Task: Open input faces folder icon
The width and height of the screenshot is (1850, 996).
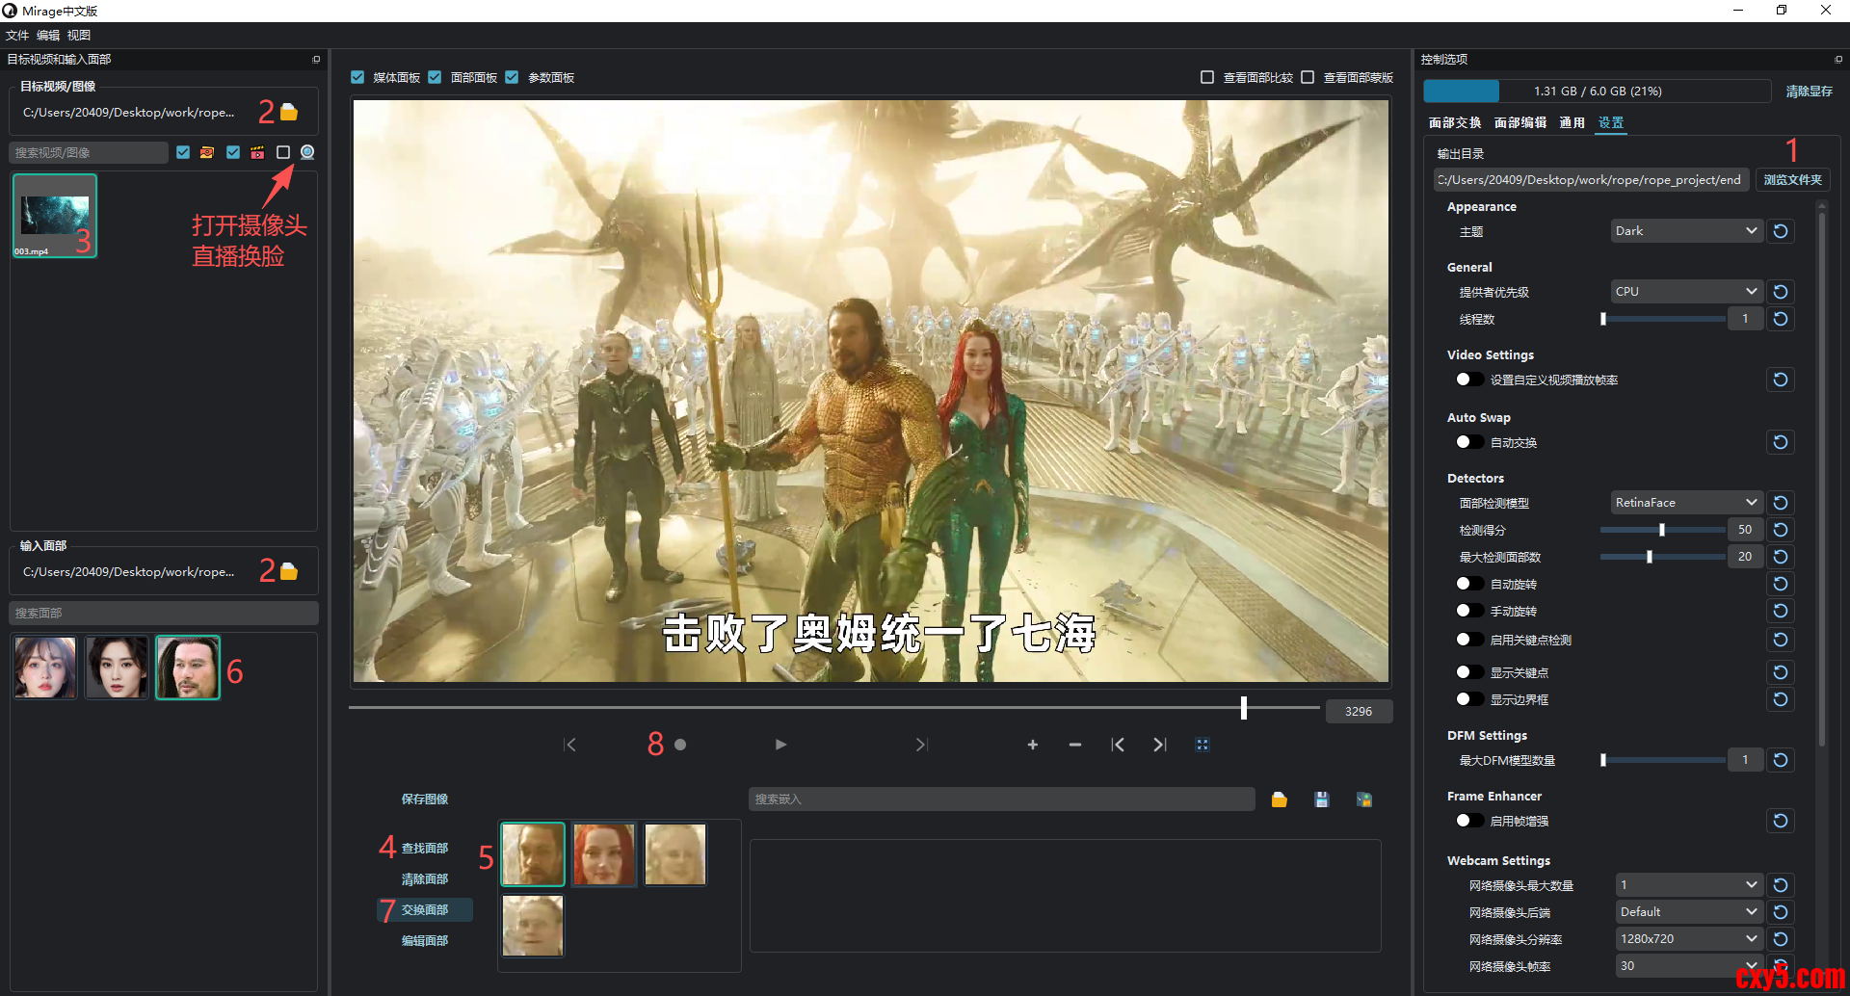Action: (289, 572)
